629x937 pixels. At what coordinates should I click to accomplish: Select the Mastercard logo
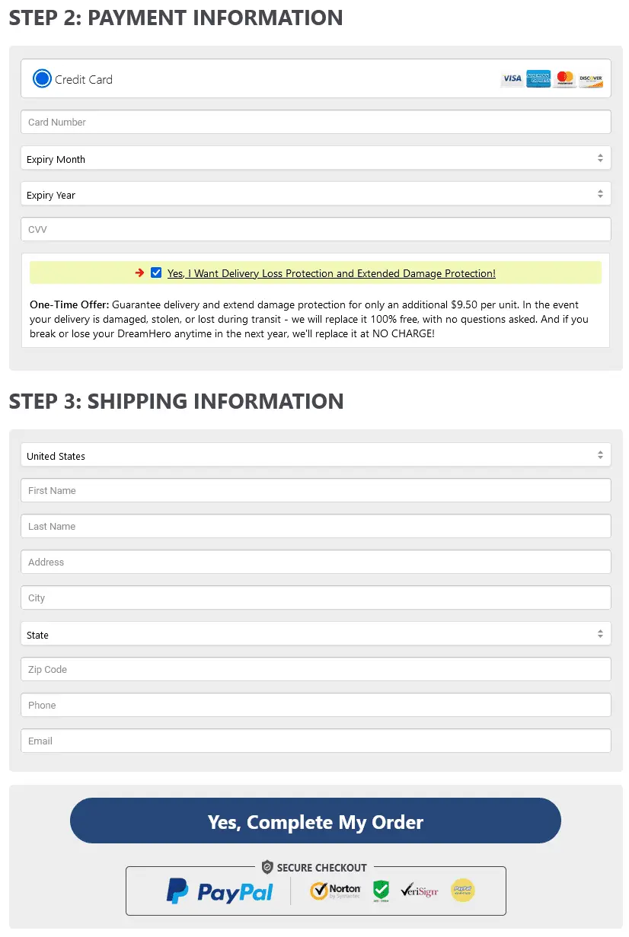coord(564,78)
